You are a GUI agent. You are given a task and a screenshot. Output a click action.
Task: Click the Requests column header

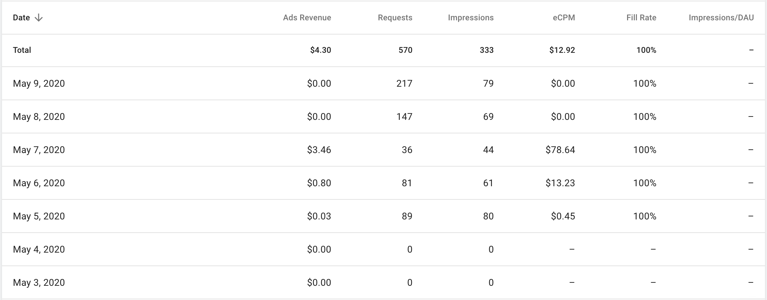[x=395, y=18]
